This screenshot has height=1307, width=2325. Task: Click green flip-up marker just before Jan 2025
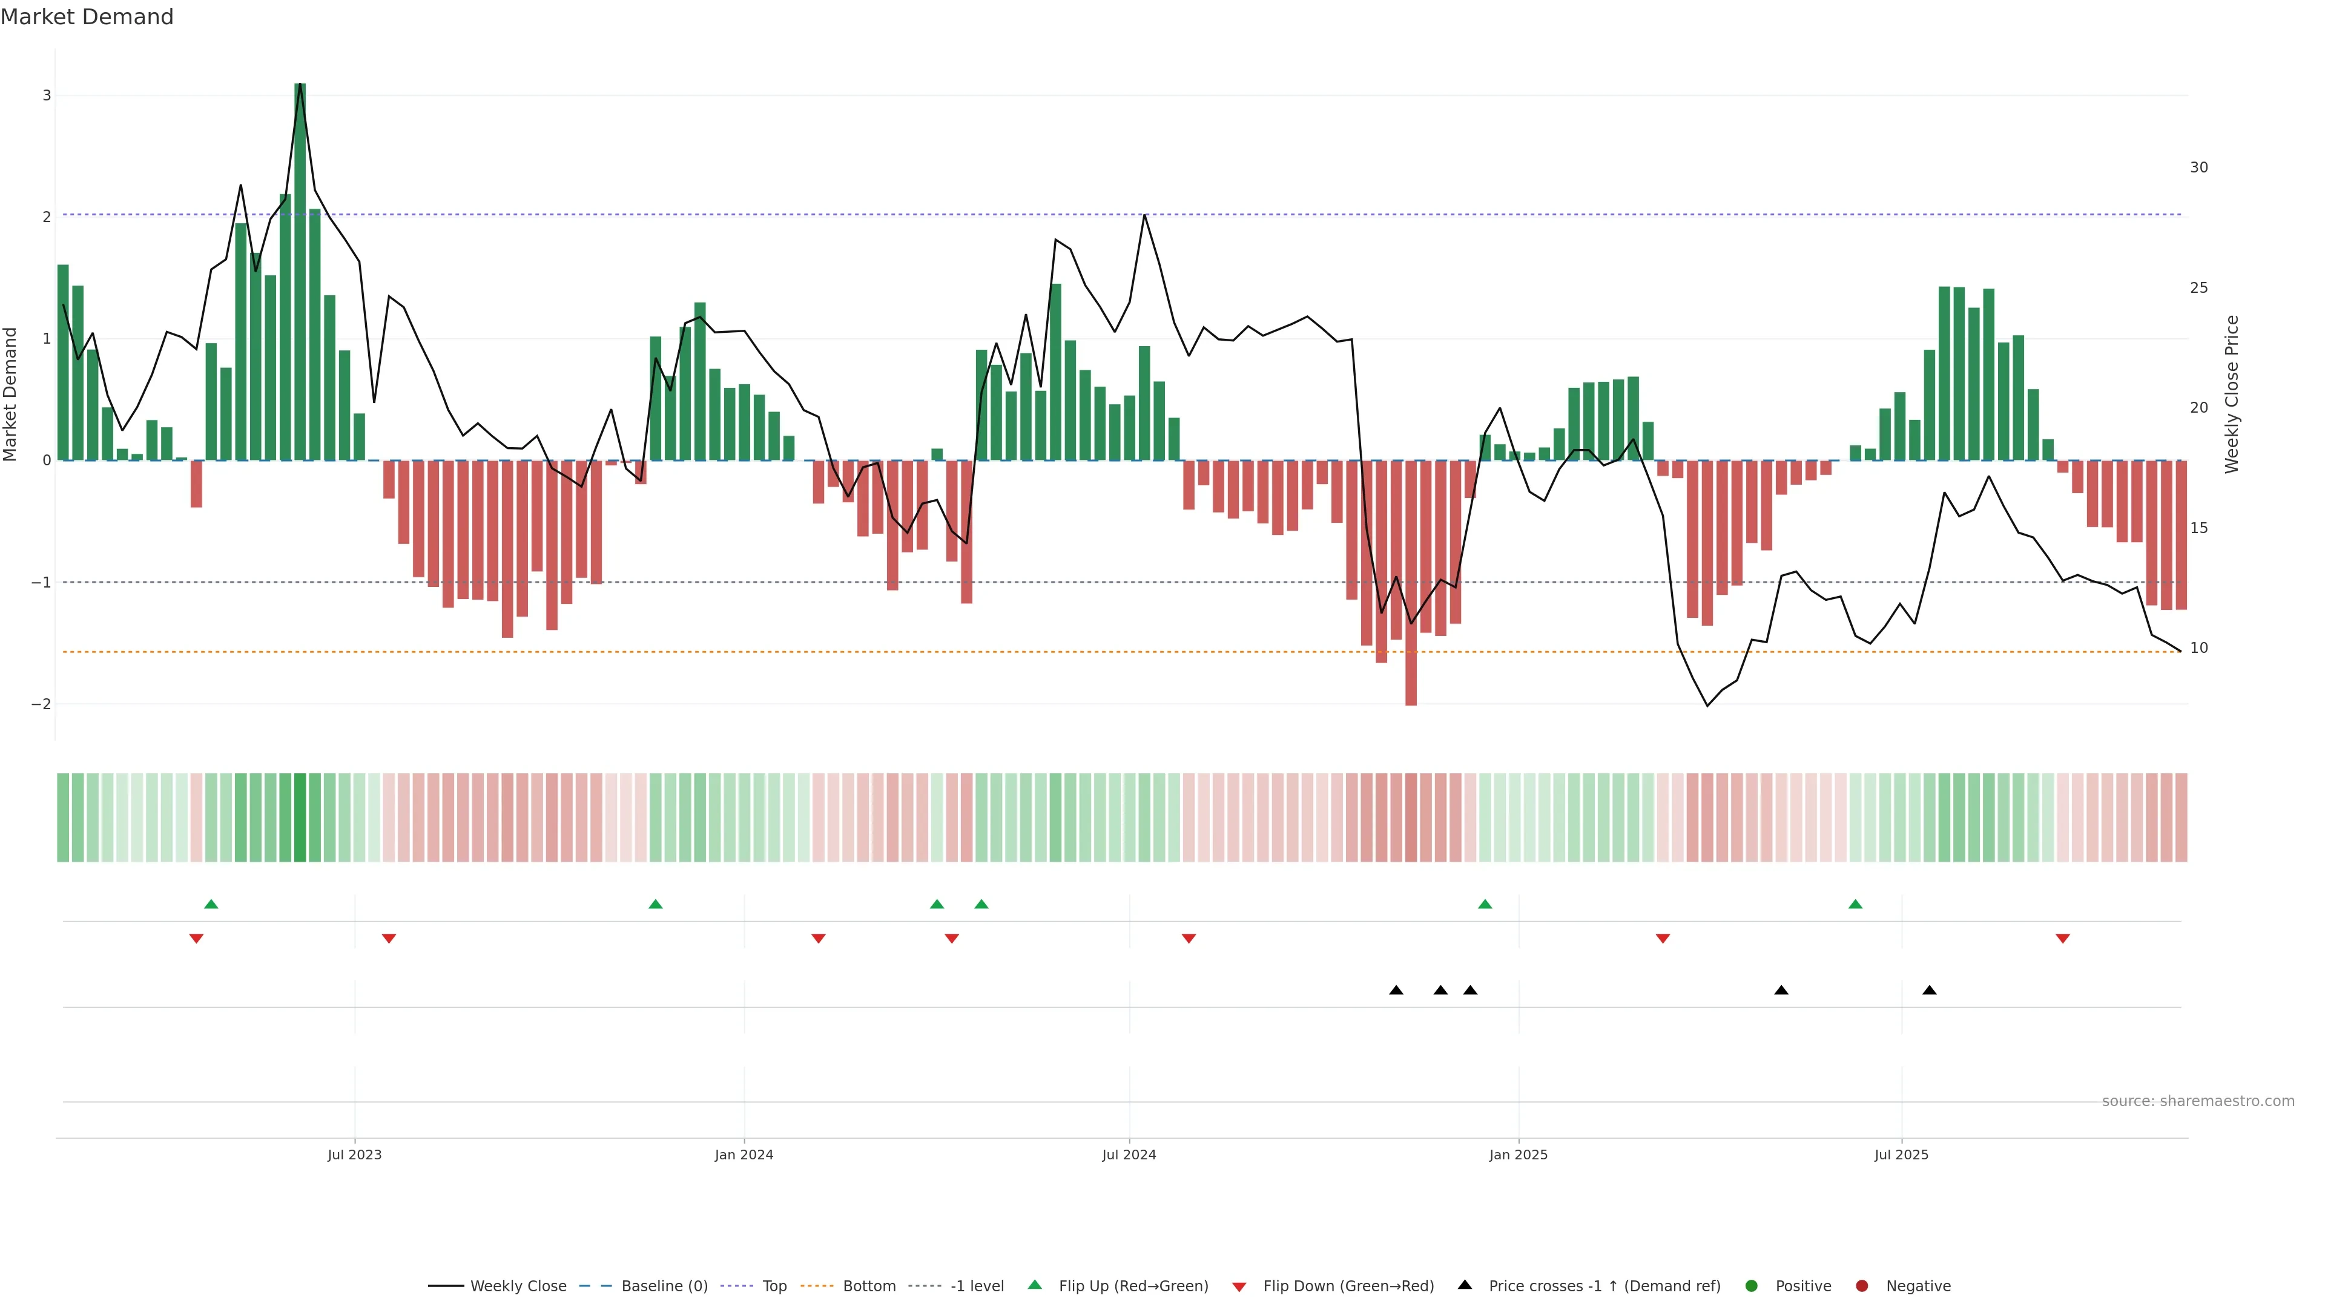1485,904
